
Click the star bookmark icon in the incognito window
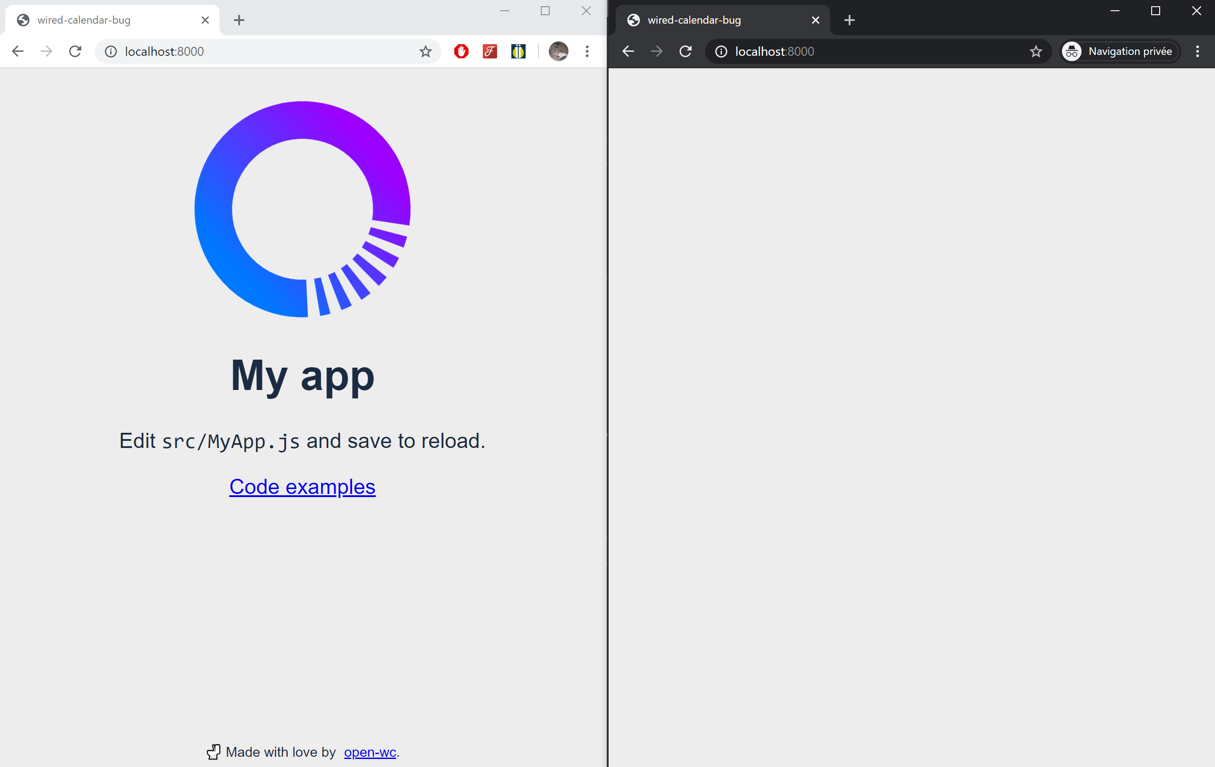pos(1036,51)
